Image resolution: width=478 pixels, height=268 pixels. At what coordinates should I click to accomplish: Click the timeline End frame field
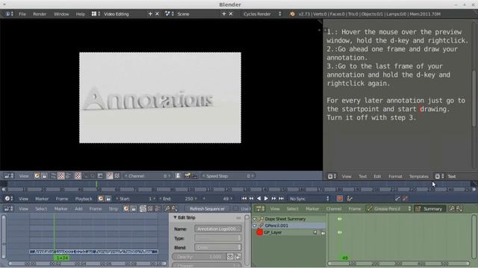pyautogui.click(x=179, y=199)
